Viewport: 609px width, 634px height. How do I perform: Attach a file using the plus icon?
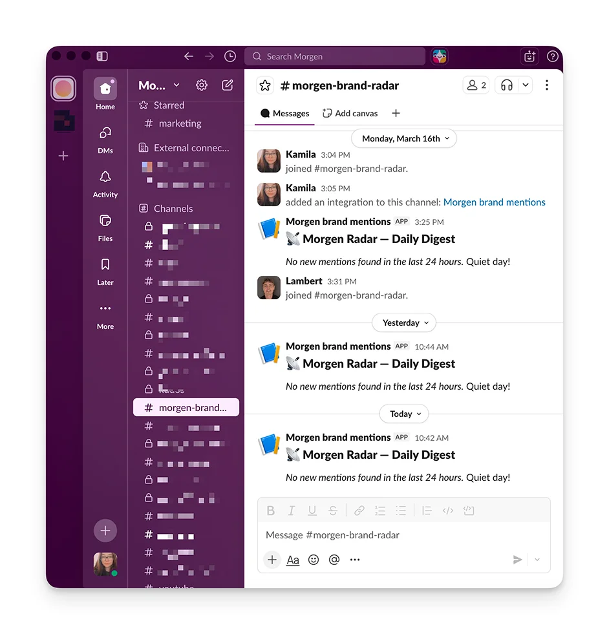(272, 560)
